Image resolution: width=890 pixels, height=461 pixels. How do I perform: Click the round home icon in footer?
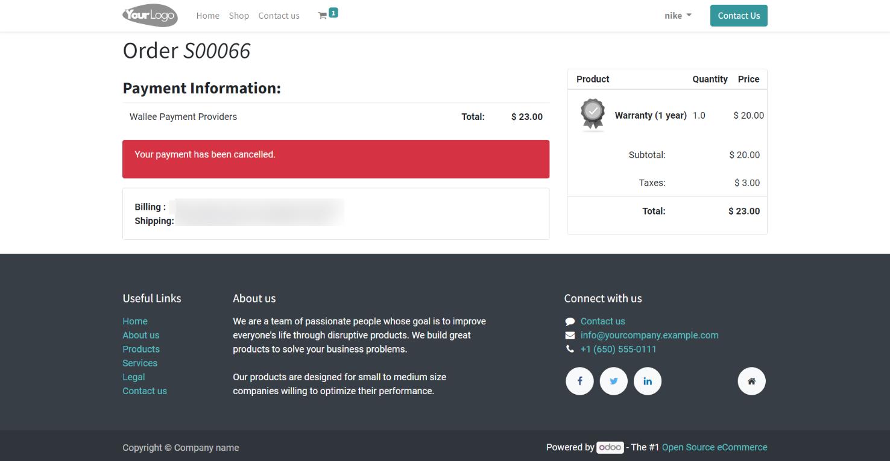pyautogui.click(x=751, y=381)
